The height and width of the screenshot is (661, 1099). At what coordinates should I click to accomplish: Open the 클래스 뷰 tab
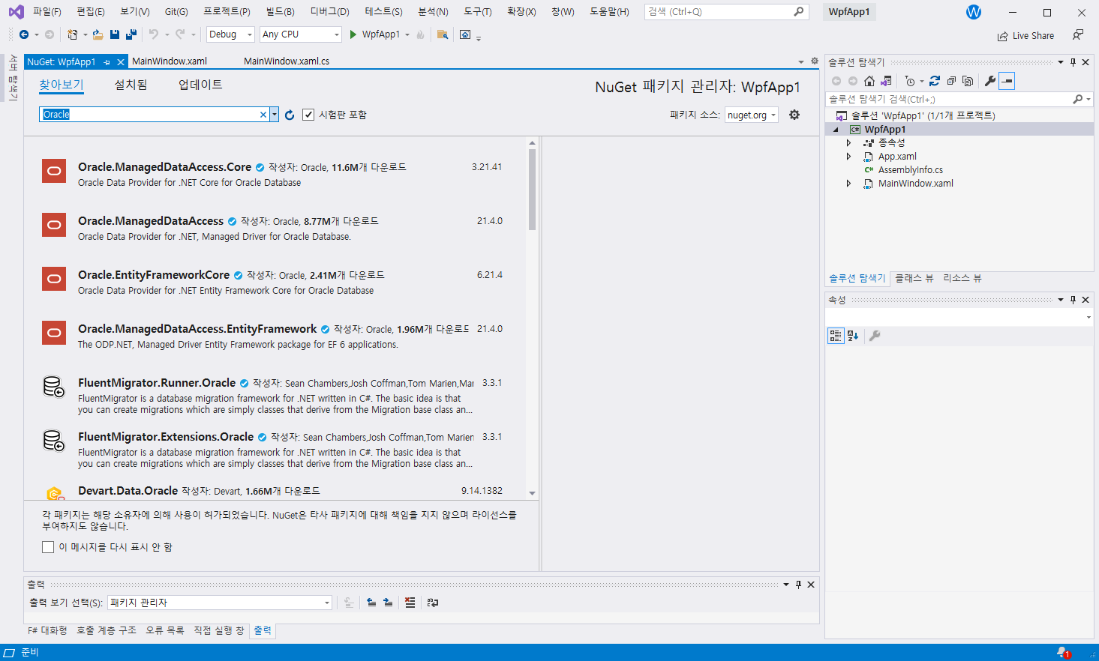[x=914, y=278]
